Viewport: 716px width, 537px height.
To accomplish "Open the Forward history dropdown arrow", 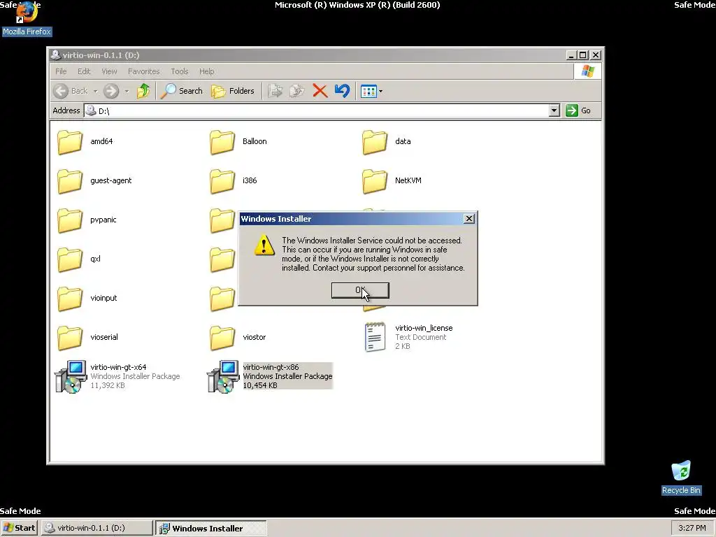I will click(127, 92).
